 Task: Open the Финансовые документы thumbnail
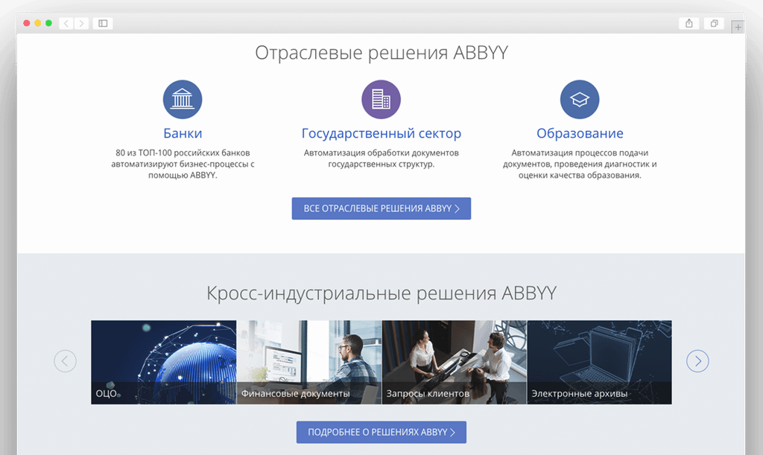309,362
